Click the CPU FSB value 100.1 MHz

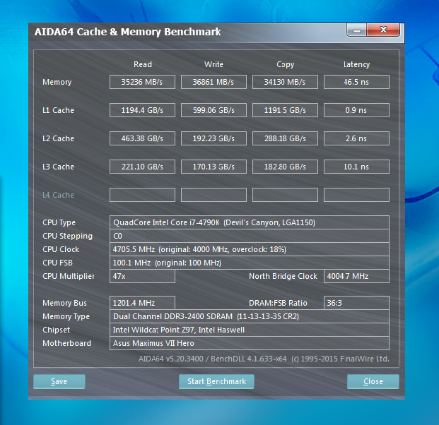point(249,263)
